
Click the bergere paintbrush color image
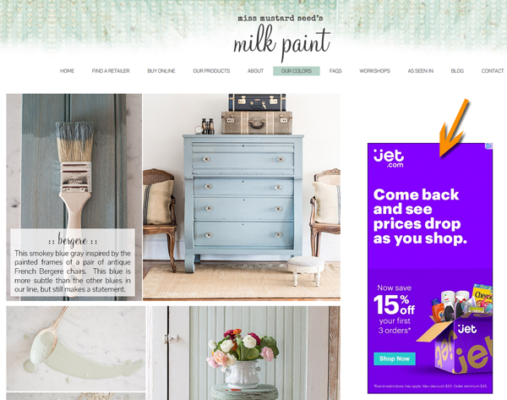tap(74, 197)
